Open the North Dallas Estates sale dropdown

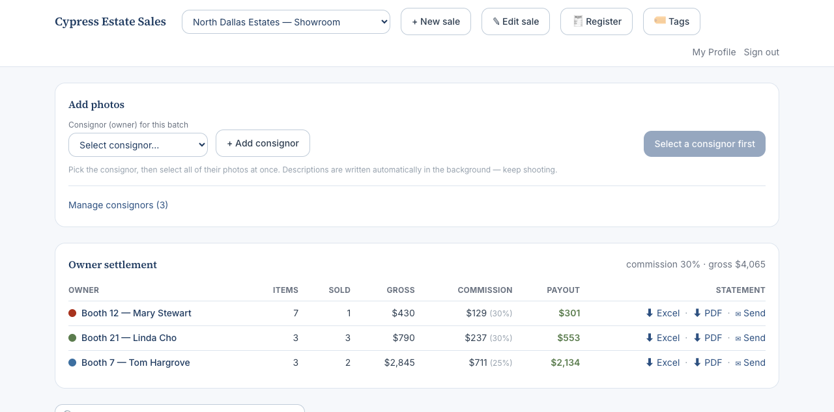pyautogui.click(x=286, y=21)
